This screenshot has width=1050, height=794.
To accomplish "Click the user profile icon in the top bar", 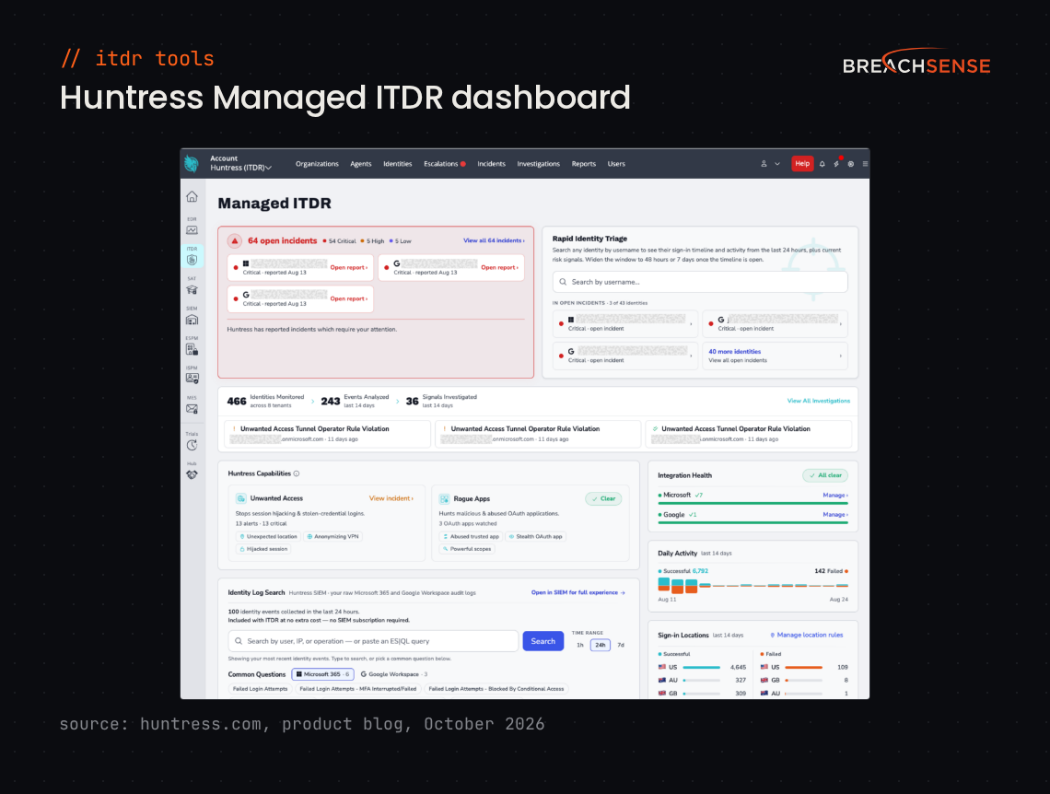I will point(764,163).
